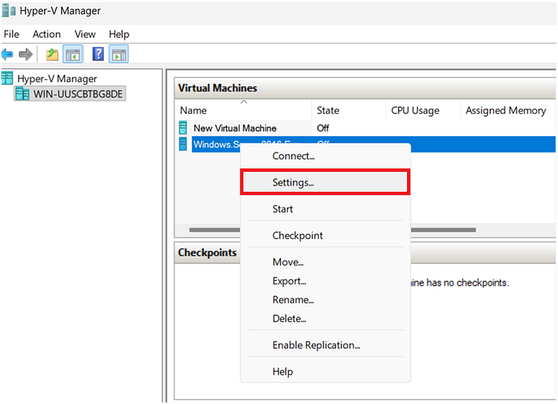The image size is (558, 404).
Task: Click the Back arrow toolbar icon
Action: tap(7, 54)
